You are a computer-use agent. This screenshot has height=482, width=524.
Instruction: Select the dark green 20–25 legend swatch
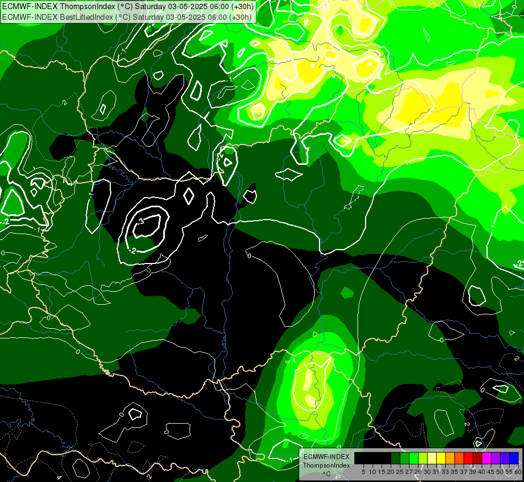[x=396, y=458]
